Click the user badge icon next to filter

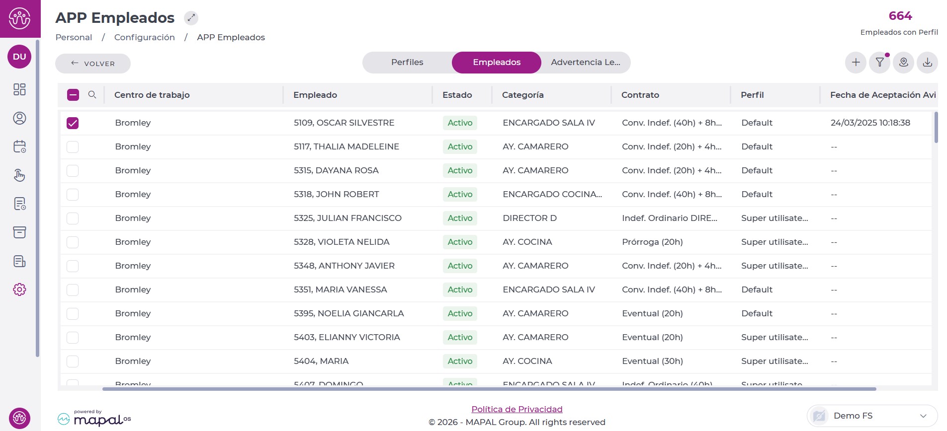(x=903, y=63)
